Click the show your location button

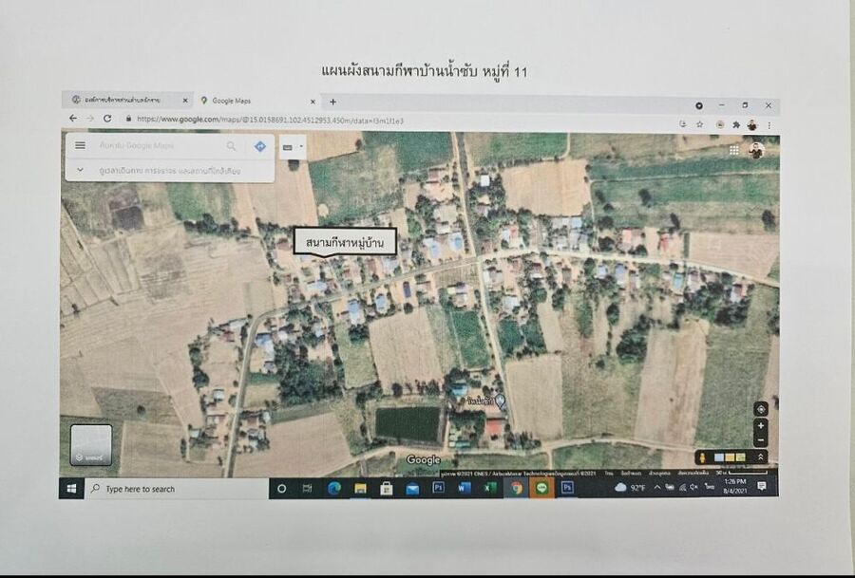760,409
